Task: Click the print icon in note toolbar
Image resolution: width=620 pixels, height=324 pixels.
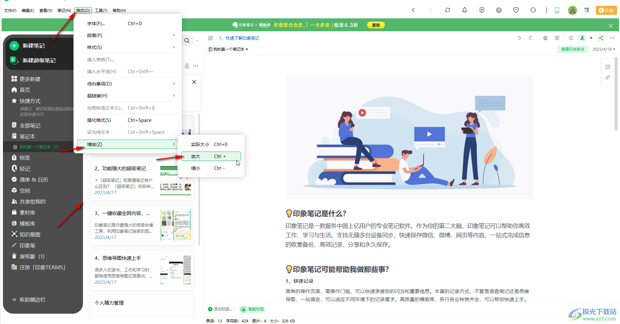Action: [545, 38]
